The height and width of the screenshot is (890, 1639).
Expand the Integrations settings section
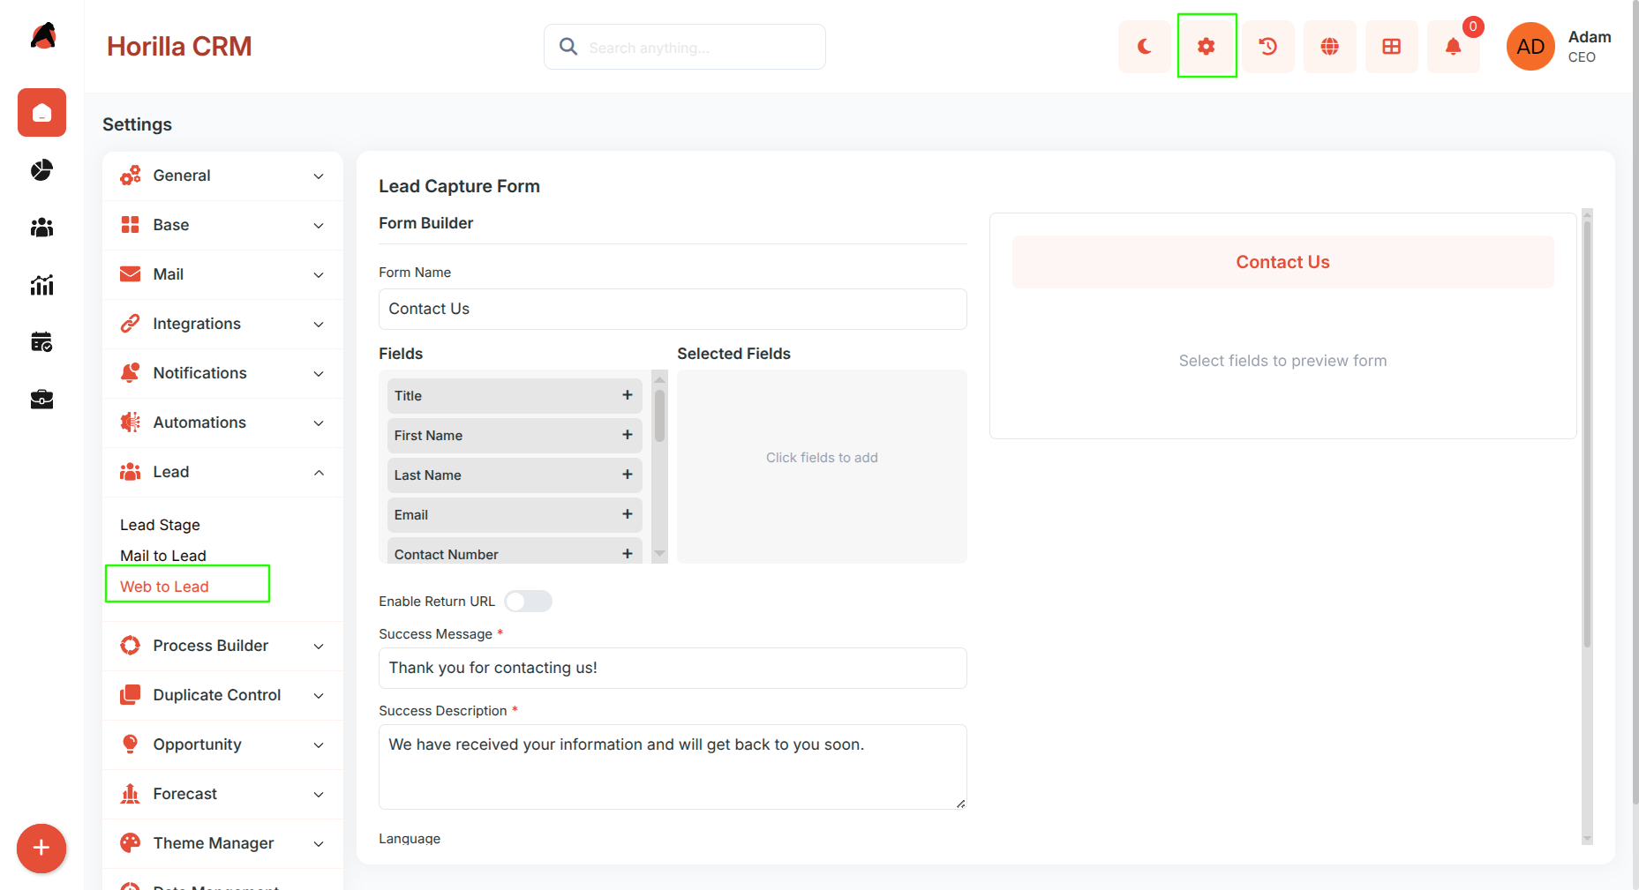click(222, 324)
